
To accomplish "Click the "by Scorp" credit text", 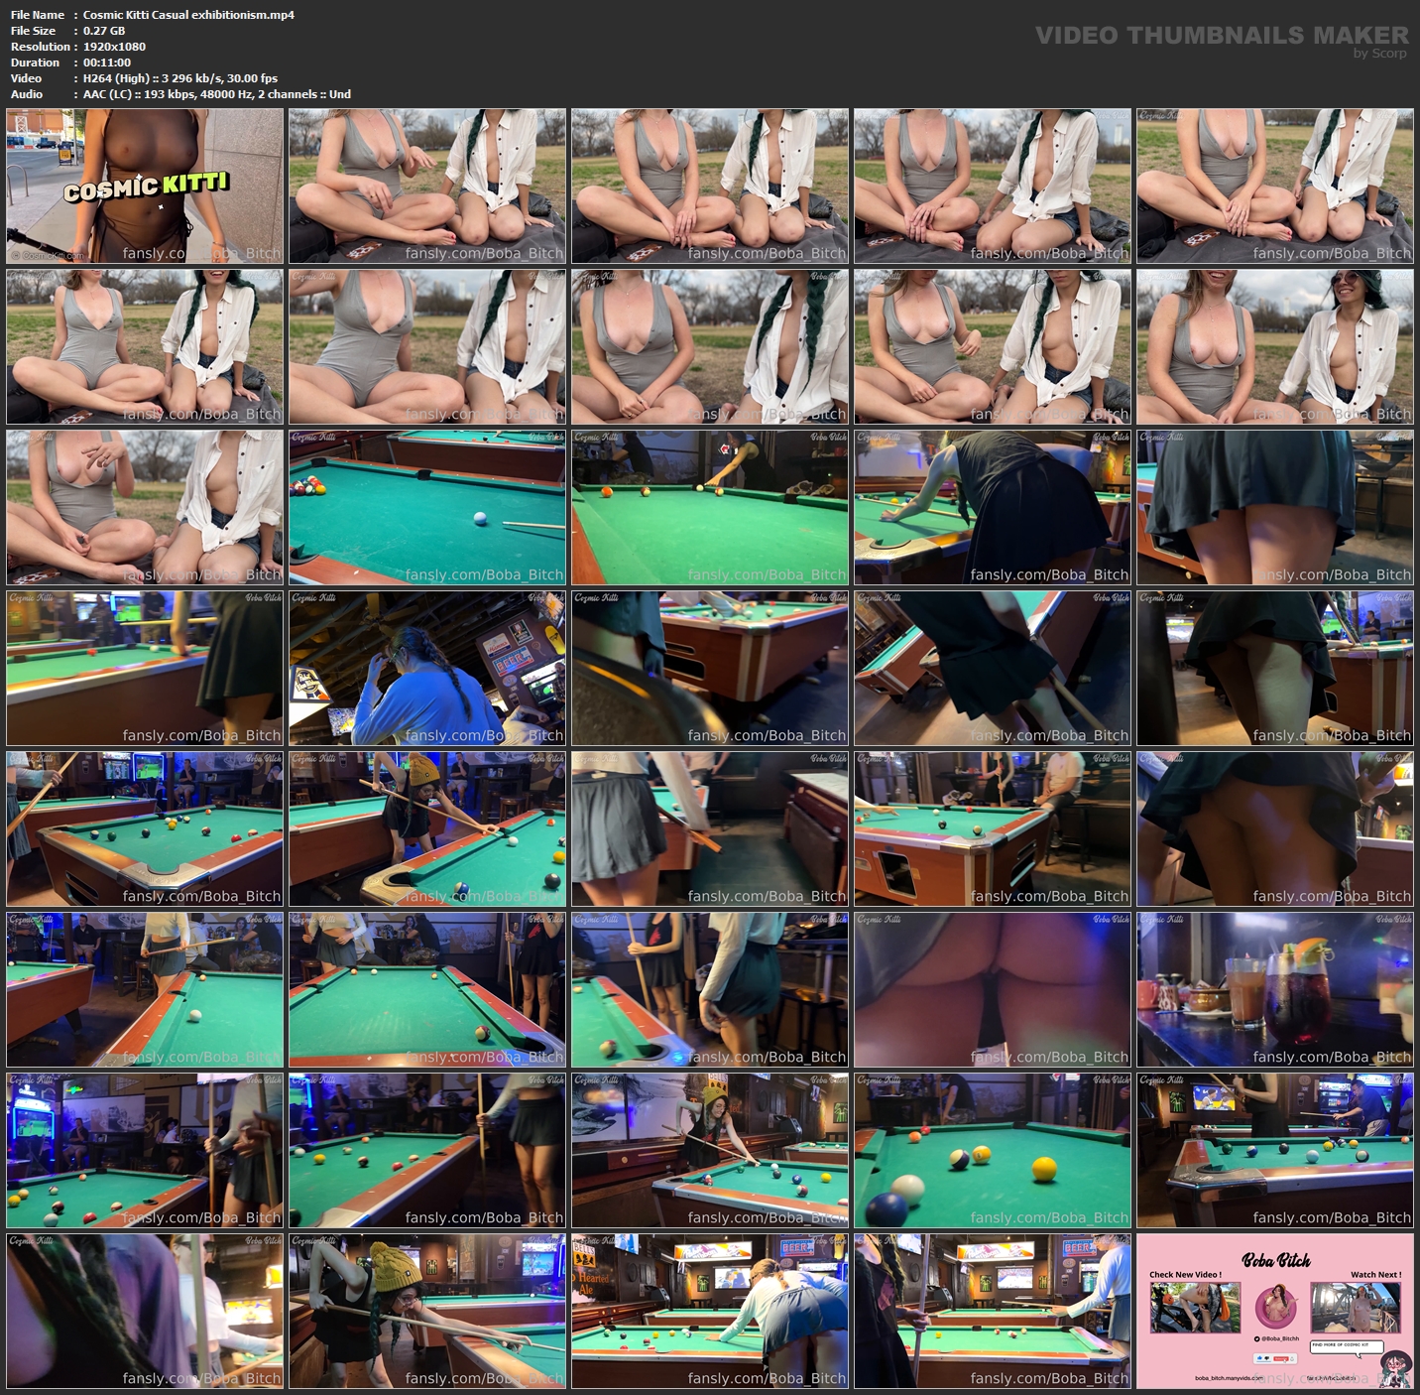I will (1379, 54).
